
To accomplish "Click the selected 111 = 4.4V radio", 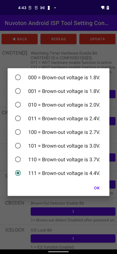I will 58,173.
